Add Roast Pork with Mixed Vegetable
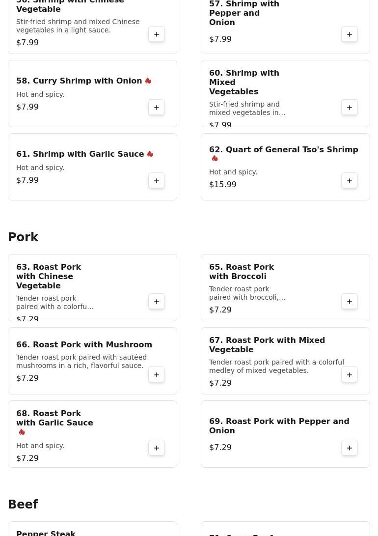Viewport: 378px width, 536px height. click(350, 375)
